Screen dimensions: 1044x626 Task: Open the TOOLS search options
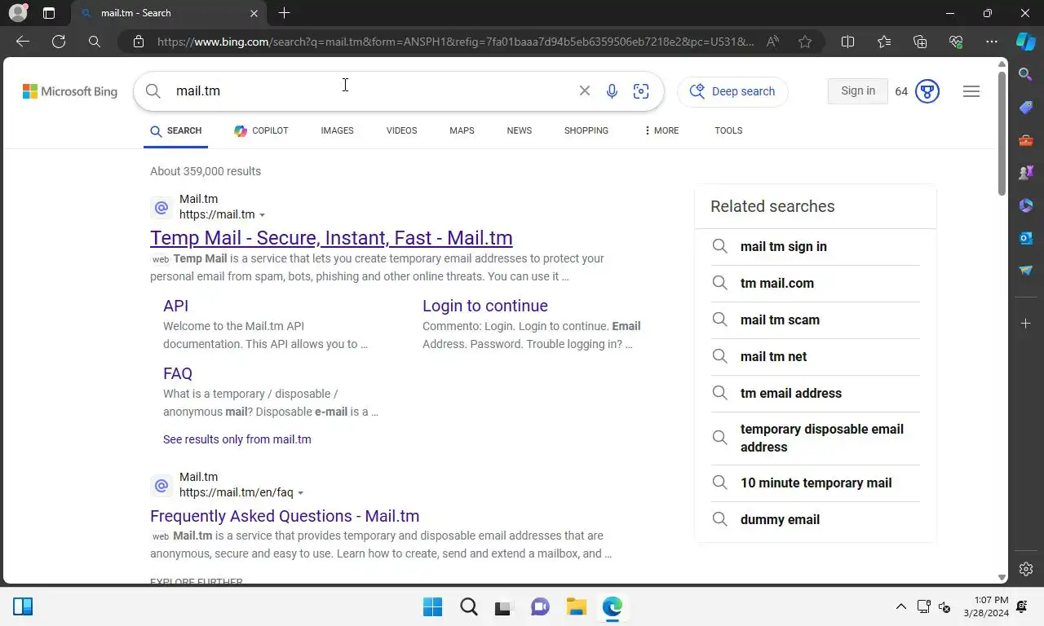pos(728,130)
